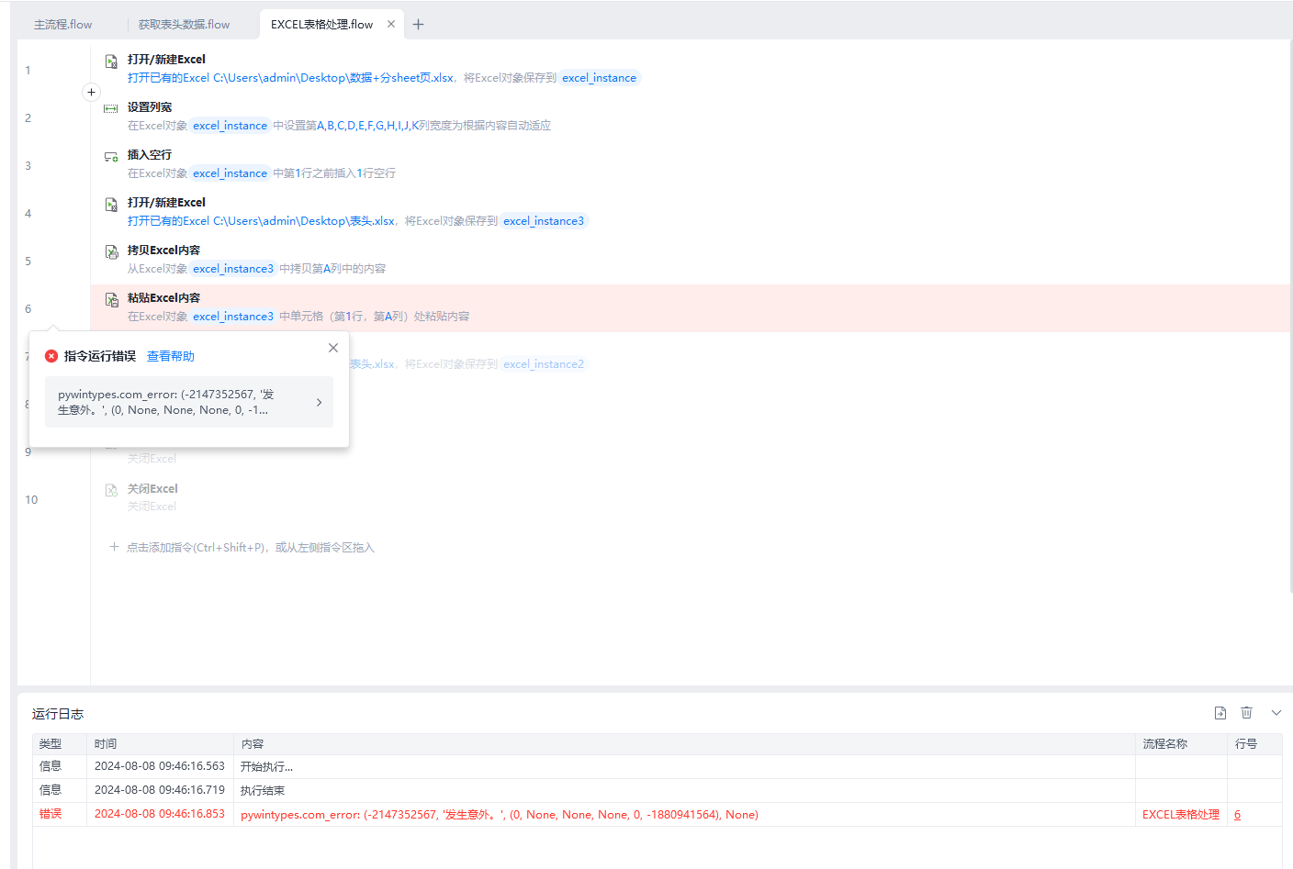The image size is (1293, 869).
Task: Open line number 6 link in the log
Action: coord(1237,815)
